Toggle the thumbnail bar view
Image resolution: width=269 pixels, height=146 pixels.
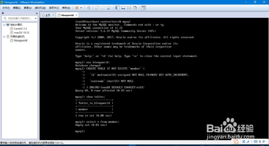[123, 8]
